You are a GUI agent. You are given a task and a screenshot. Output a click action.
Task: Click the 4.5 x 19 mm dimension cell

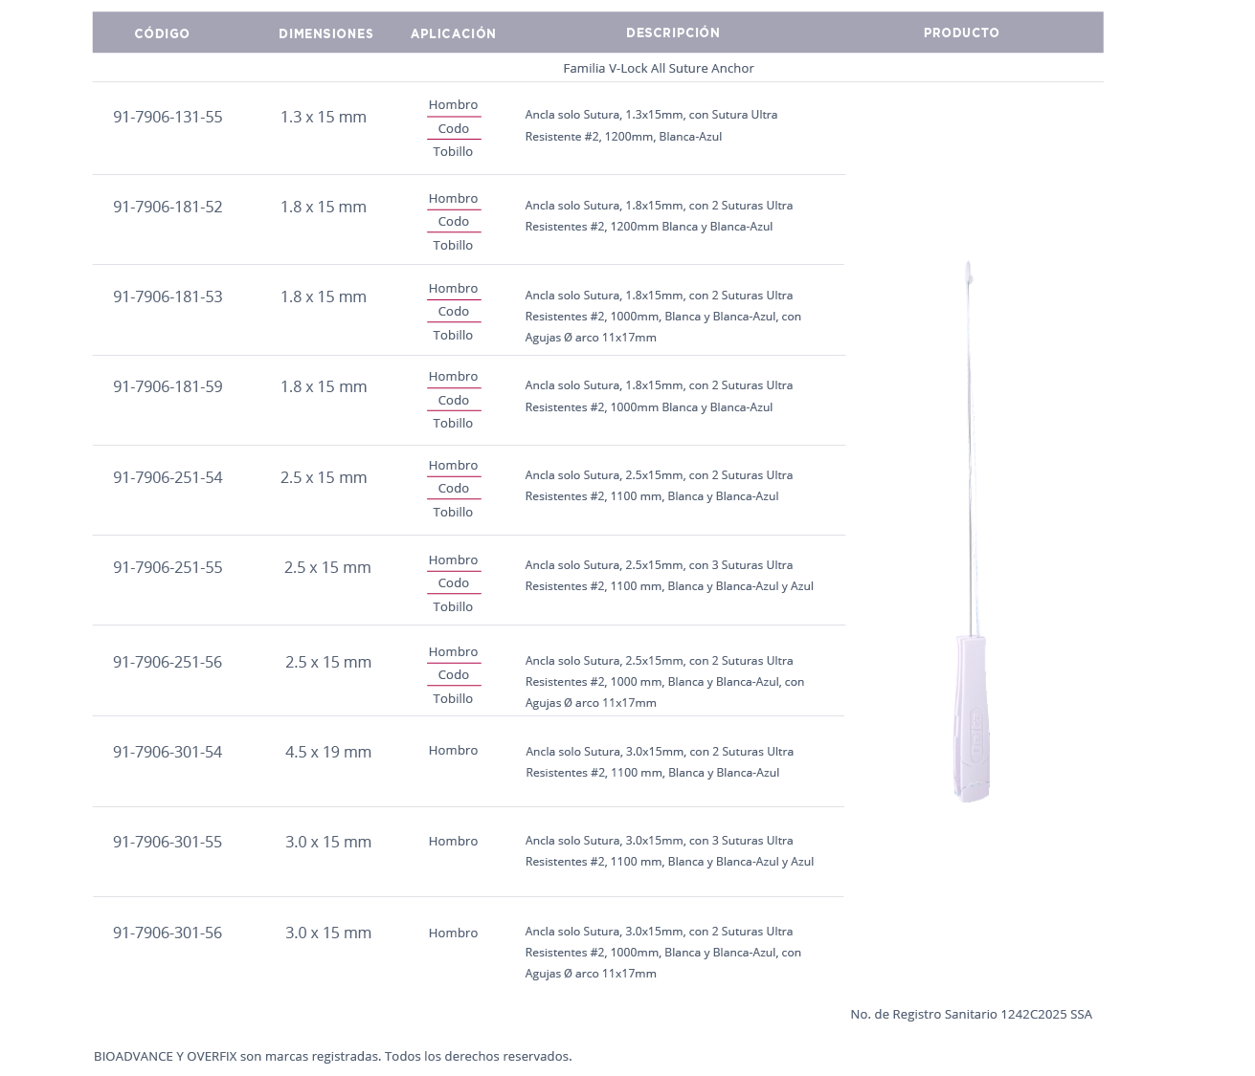pos(328,752)
